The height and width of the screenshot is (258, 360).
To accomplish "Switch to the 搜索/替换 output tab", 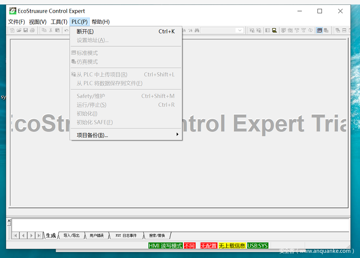I will [157, 236].
